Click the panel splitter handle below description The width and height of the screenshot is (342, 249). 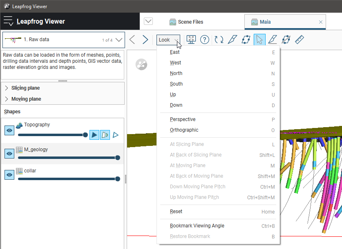[63, 81]
